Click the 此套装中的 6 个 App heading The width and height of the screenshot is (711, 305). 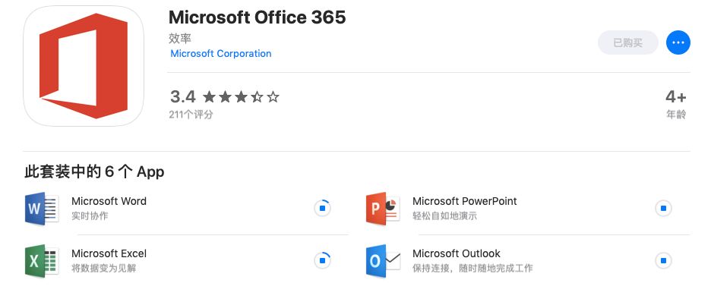tap(94, 171)
